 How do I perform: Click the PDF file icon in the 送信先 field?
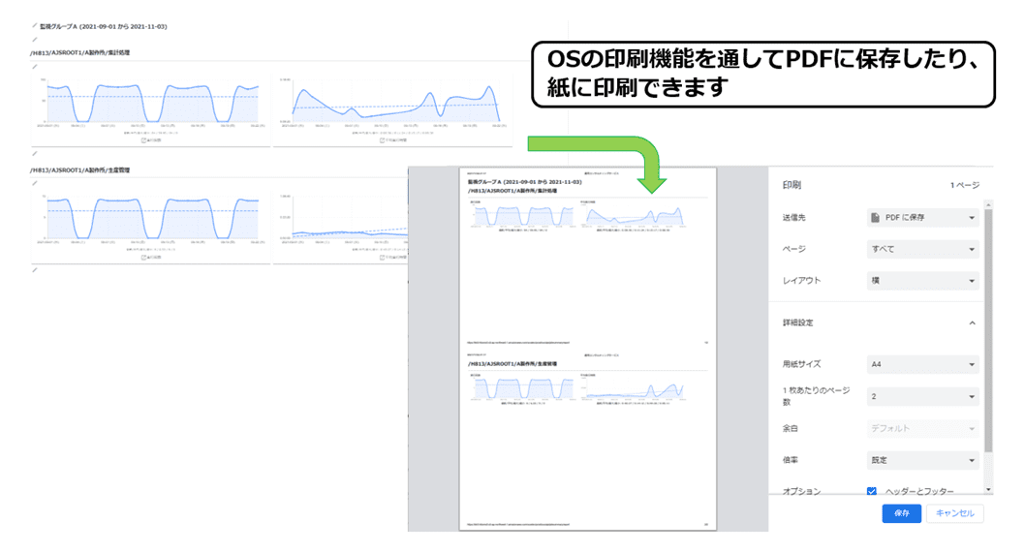click(876, 218)
